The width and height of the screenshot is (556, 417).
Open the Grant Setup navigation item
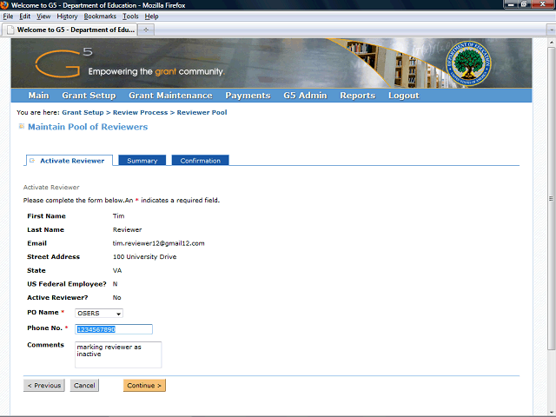[89, 96]
